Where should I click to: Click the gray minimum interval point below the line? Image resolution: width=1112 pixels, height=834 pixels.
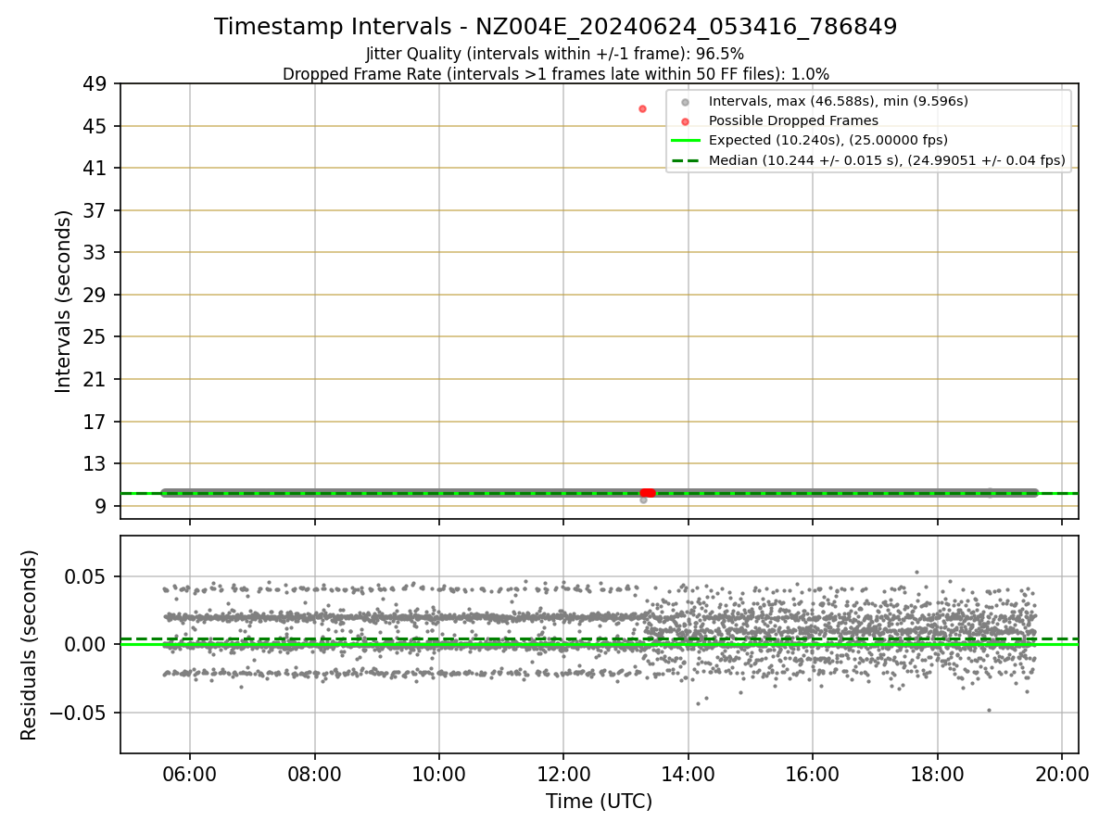click(643, 499)
